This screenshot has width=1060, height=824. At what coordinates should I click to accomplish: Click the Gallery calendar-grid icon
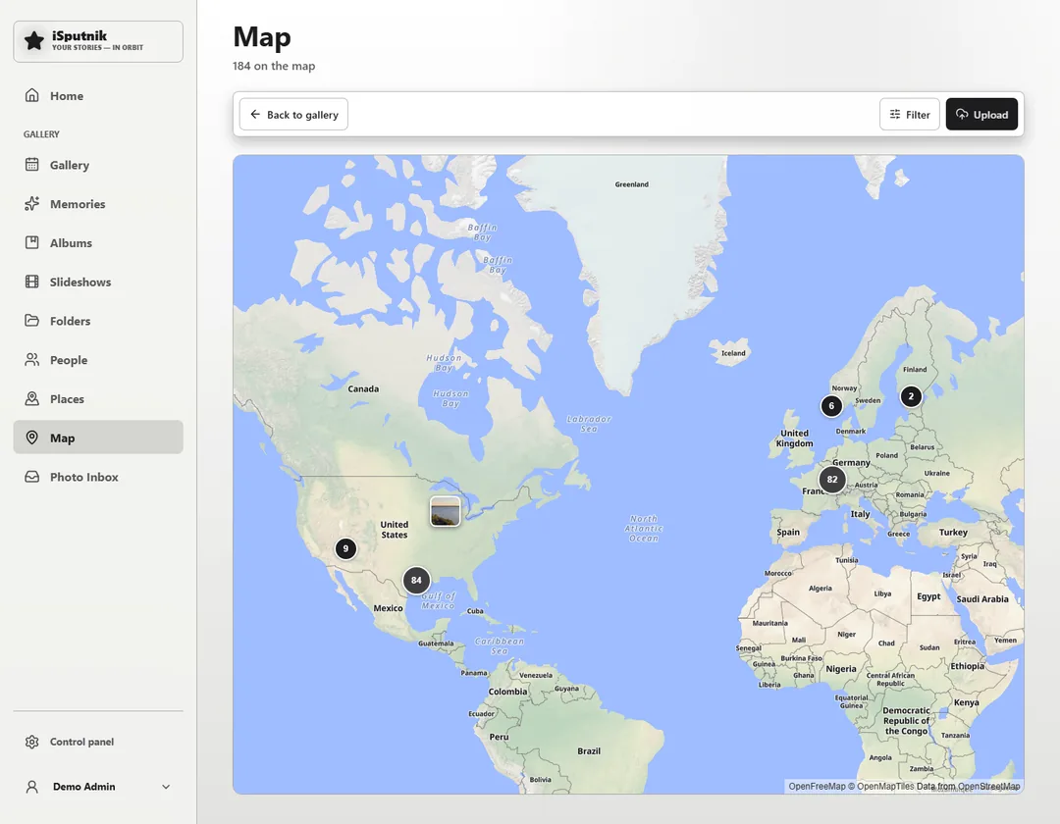(x=31, y=164)
